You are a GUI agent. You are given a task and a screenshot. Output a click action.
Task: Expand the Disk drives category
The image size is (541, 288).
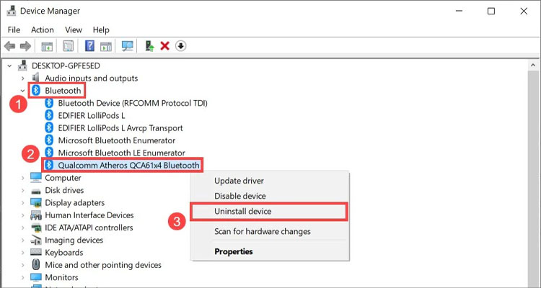pos(22,190)
